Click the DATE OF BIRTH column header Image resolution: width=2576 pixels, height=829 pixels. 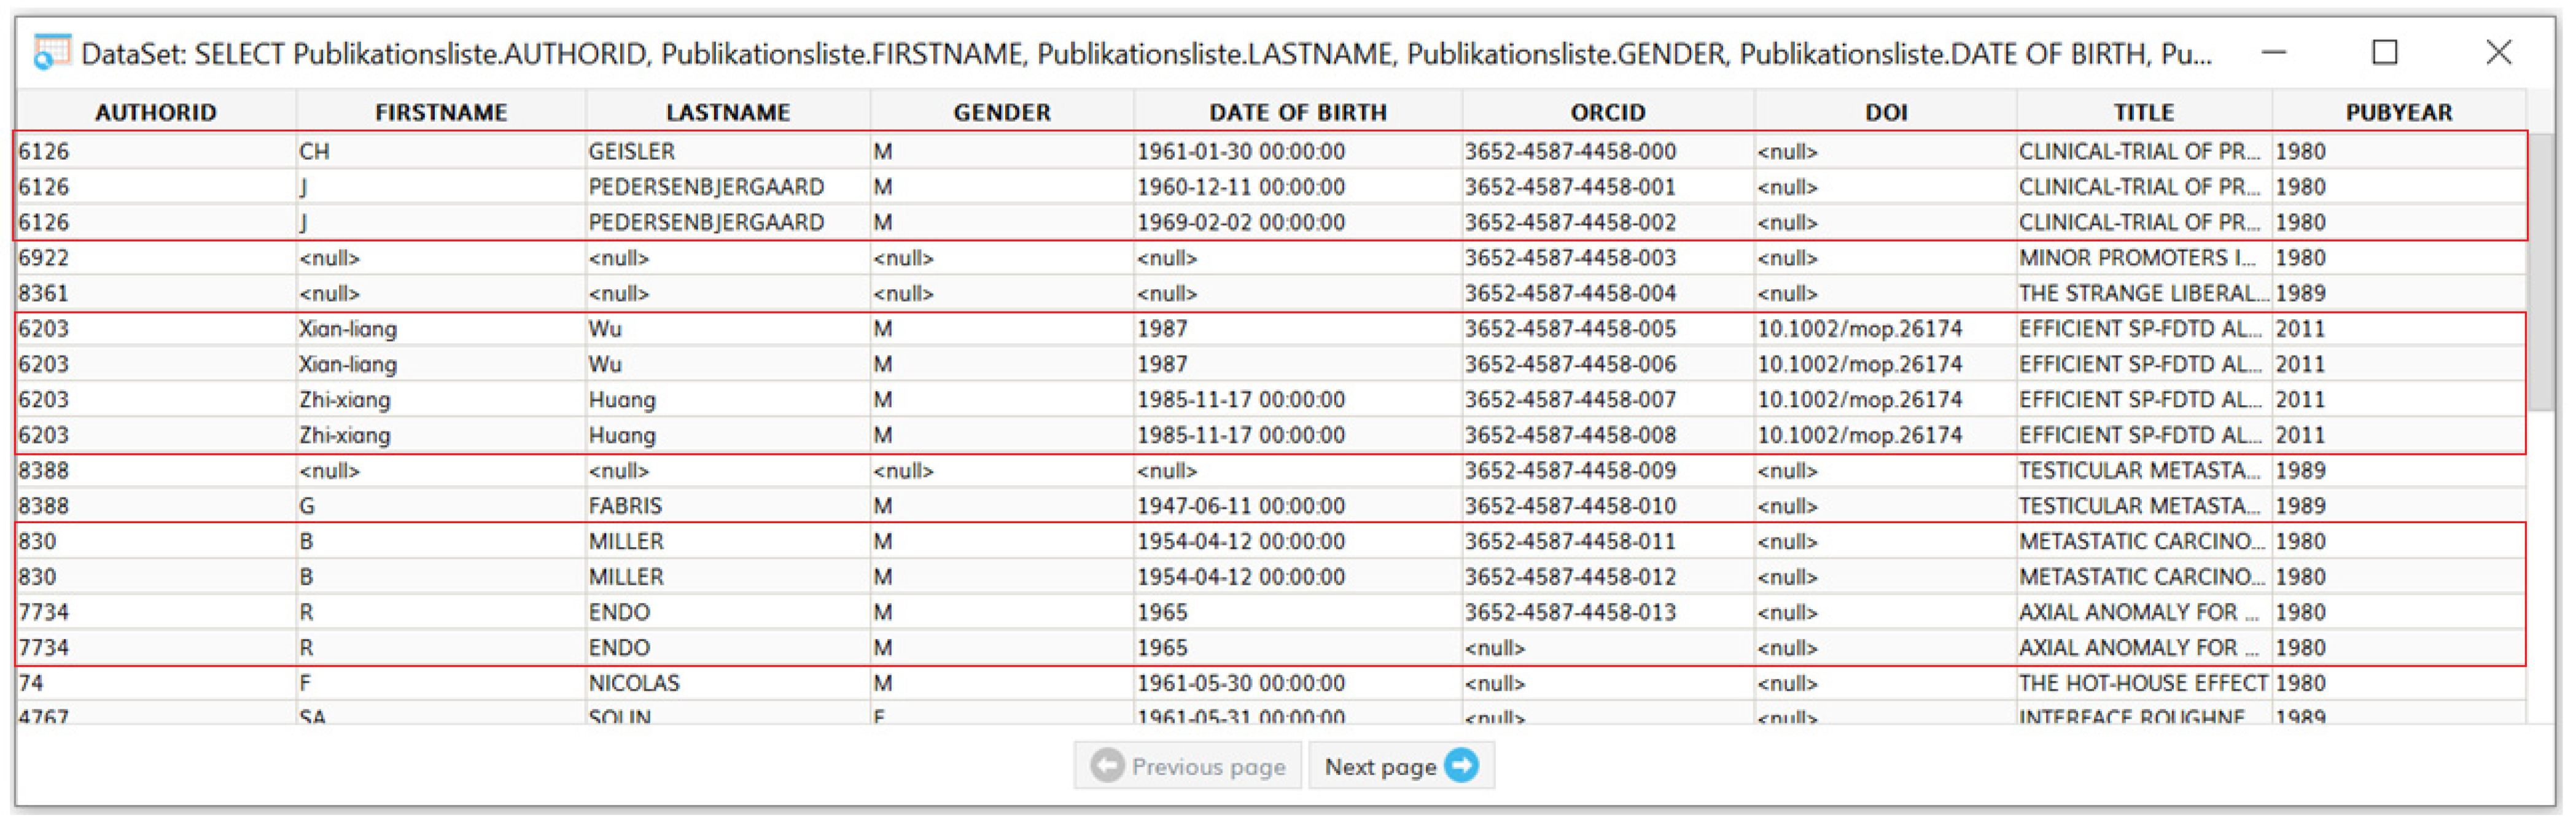pyautogui.click(x=1297, y=112)
